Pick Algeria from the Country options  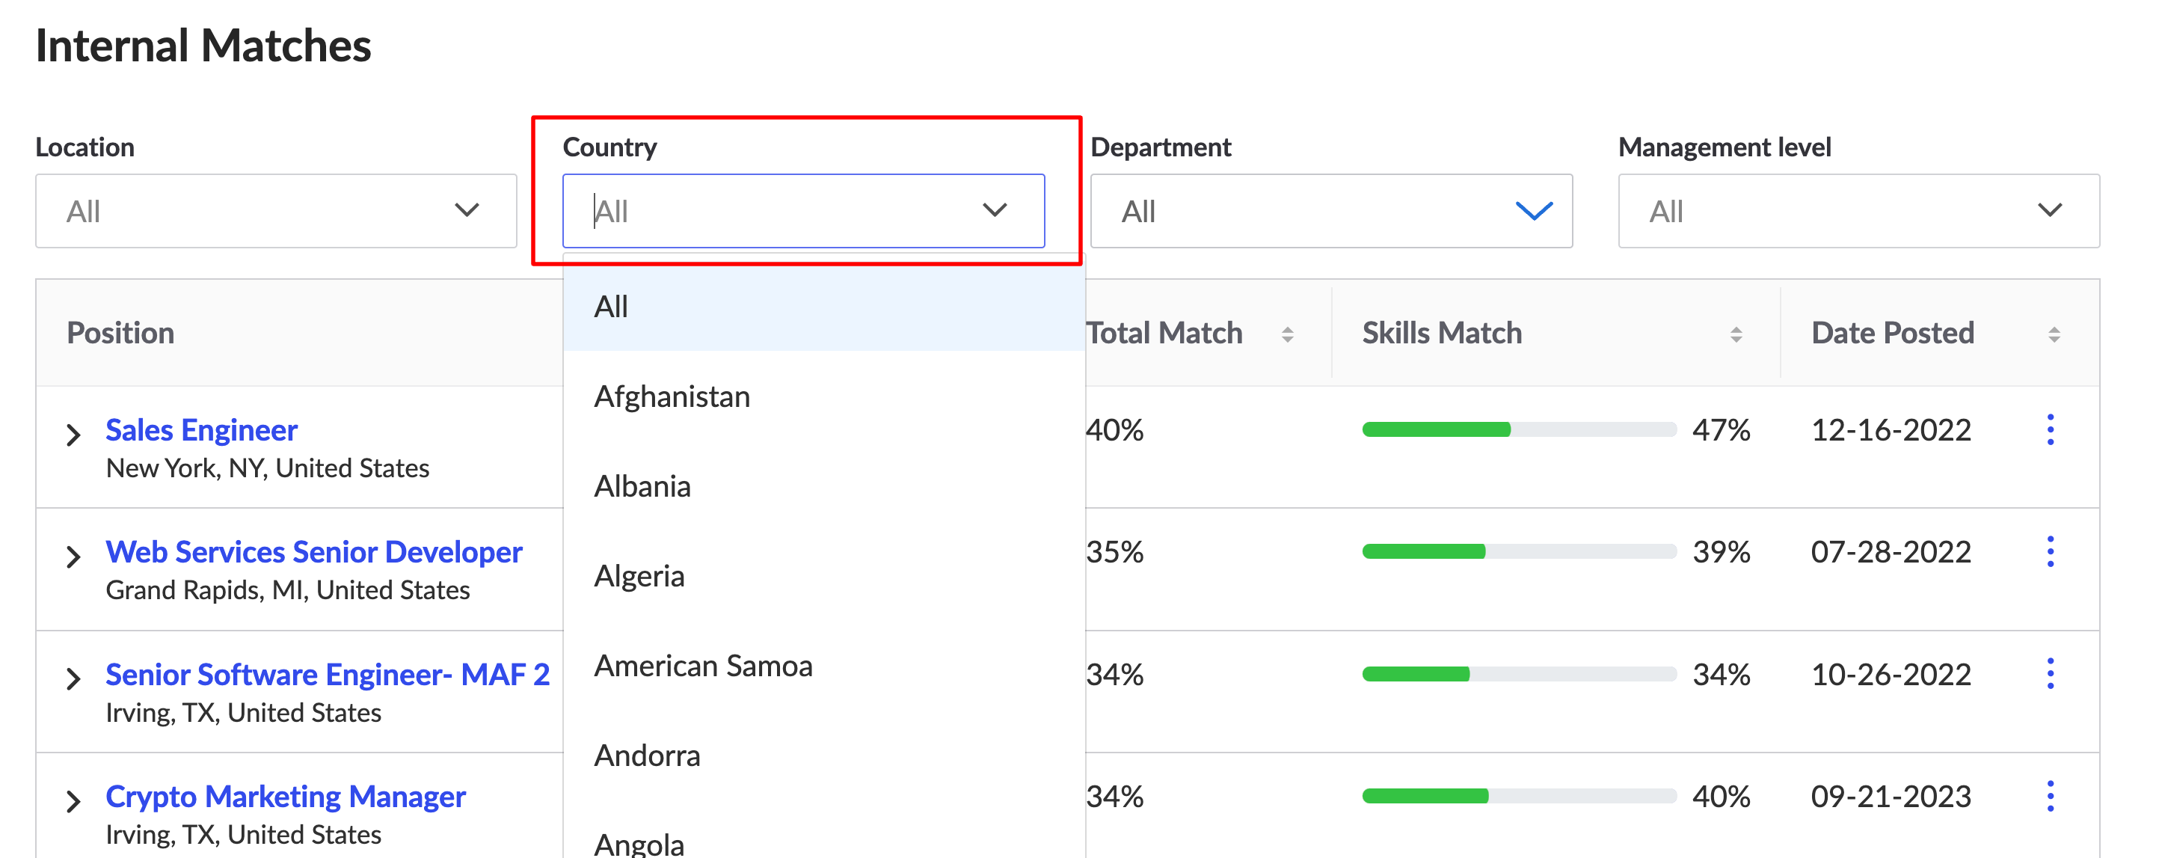click(x=639, y=576)
